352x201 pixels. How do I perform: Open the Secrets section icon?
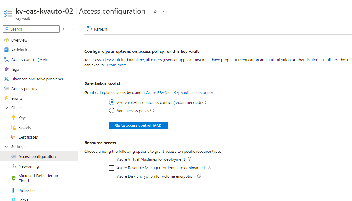[x=14, y=127]
